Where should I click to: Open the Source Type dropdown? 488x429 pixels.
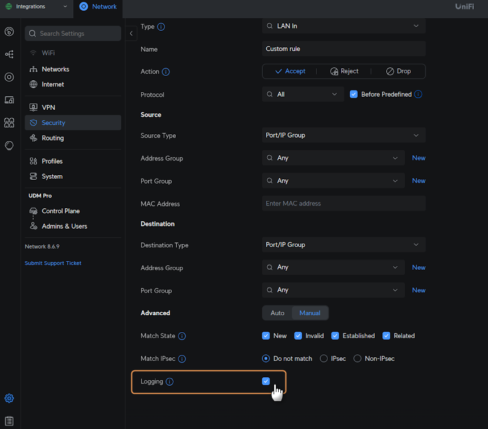344,135
